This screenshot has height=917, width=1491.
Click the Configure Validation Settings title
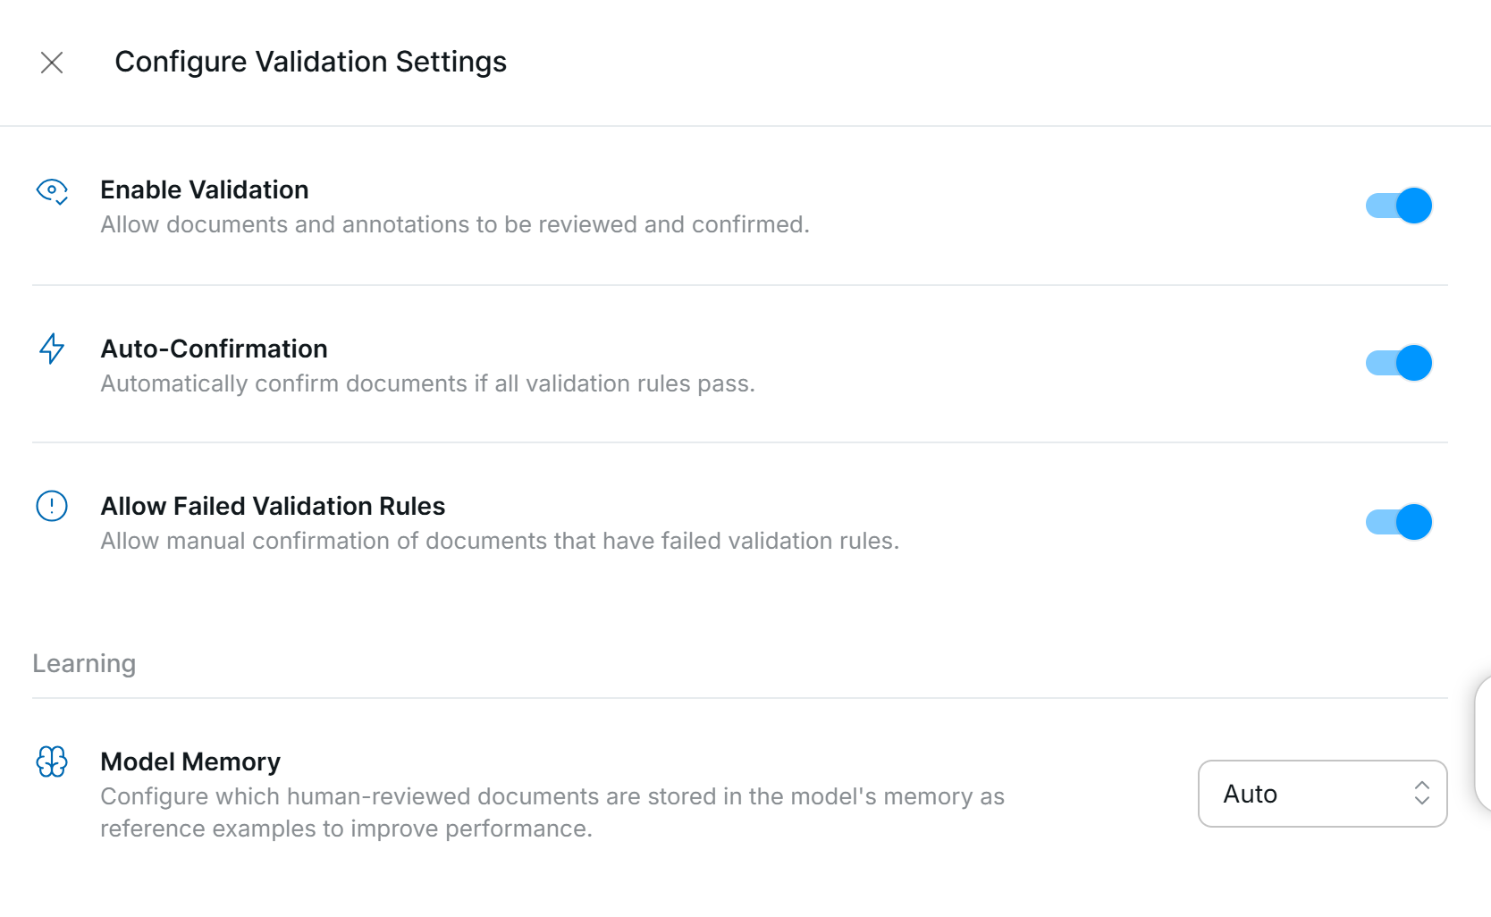pos(310,62)
